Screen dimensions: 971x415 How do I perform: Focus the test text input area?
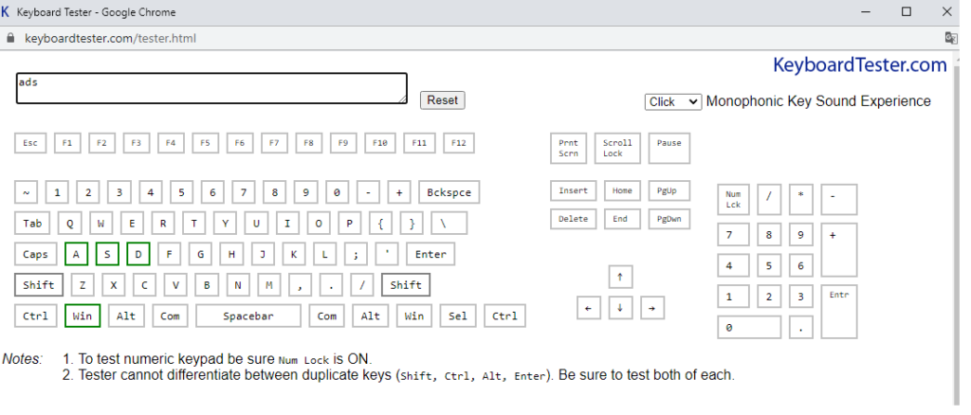coord(211,88)
